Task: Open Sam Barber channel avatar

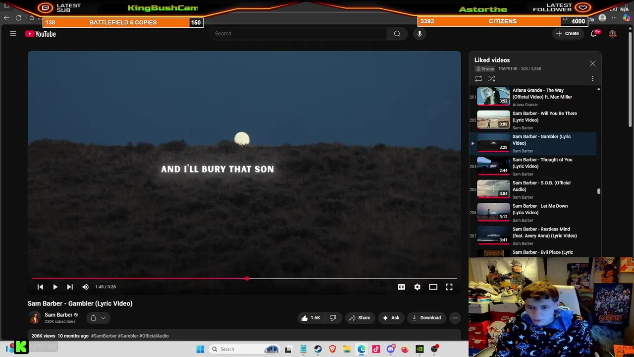Action: (34, 318)
